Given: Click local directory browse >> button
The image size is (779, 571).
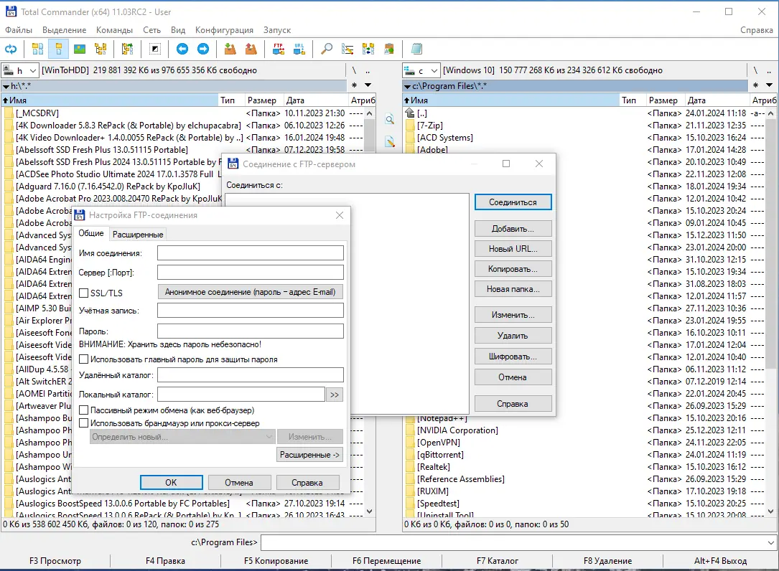Looking at the screenshot, I should click(335, 395).
